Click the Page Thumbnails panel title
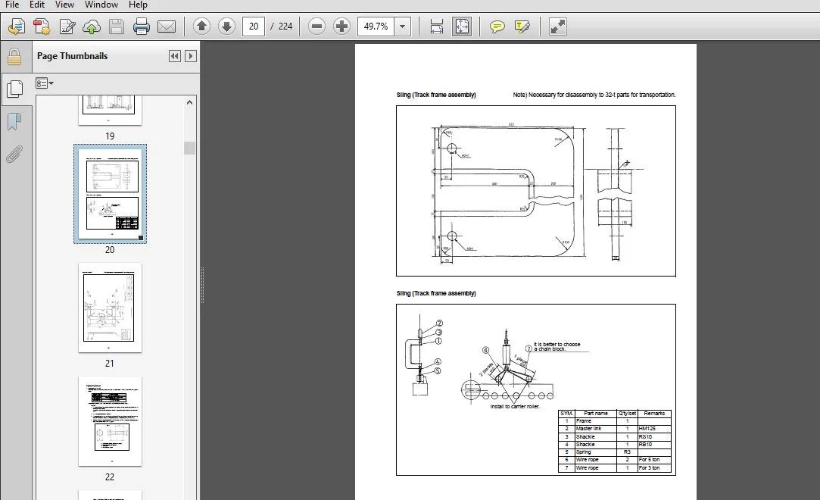This screenshot has width=820, height=500. click(x=72, y=56)
